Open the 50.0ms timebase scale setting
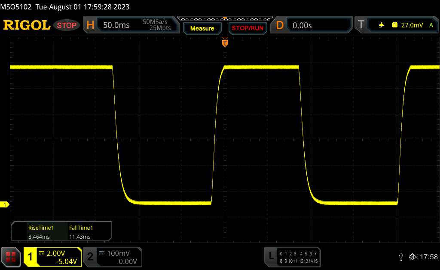The image size is (440, 270). 116,25
